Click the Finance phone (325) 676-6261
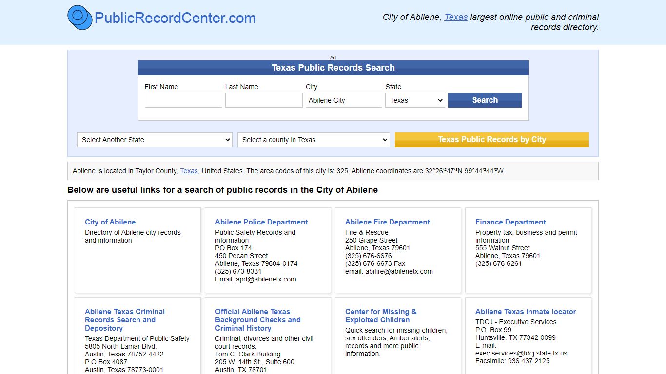The height and width of the screenshot is (374, 666). [x=498, y=263]
